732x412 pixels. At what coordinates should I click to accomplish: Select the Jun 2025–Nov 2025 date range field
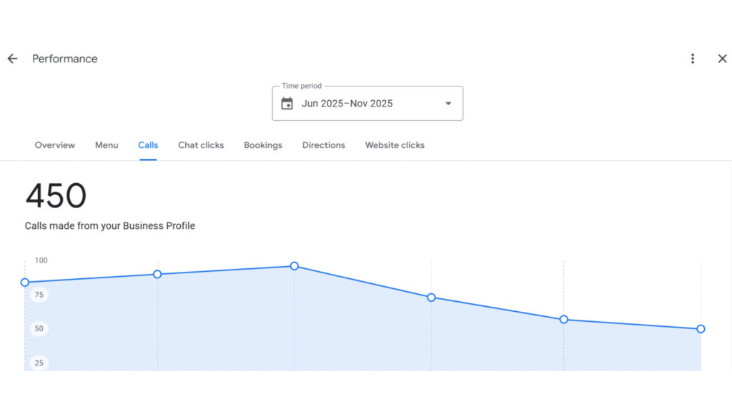coord(347,104)
